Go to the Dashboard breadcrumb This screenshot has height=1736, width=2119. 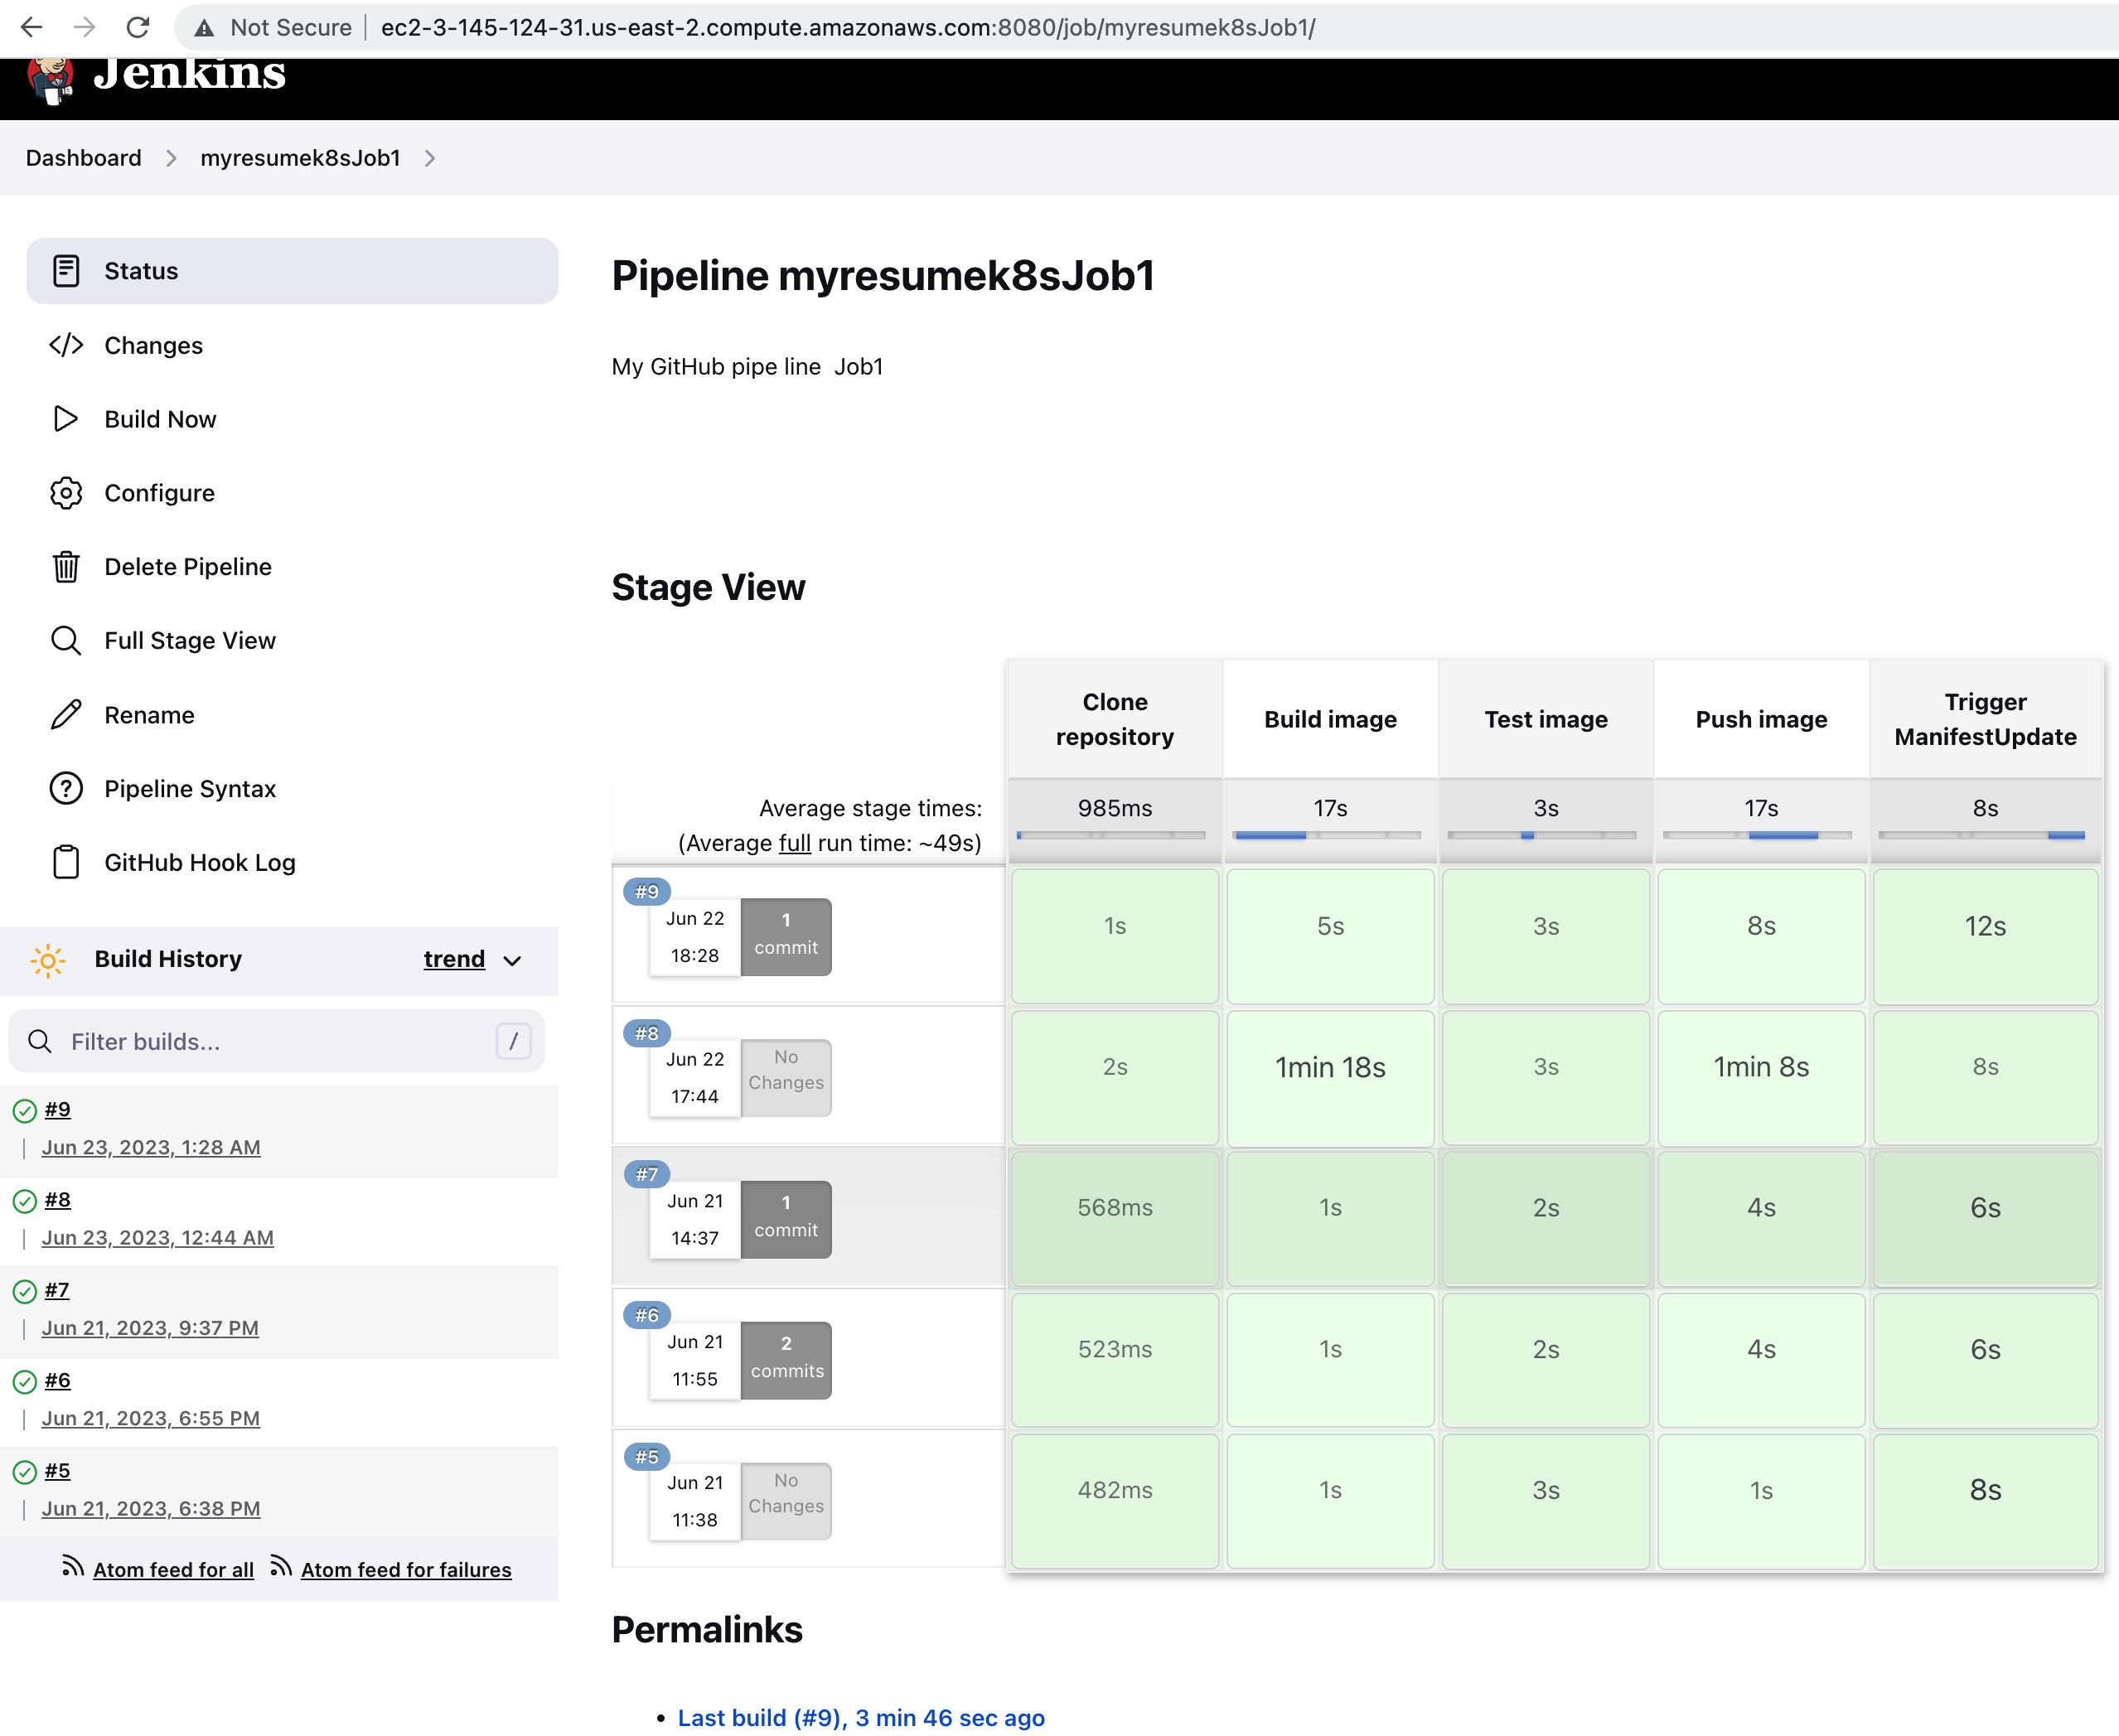(83, 158)
